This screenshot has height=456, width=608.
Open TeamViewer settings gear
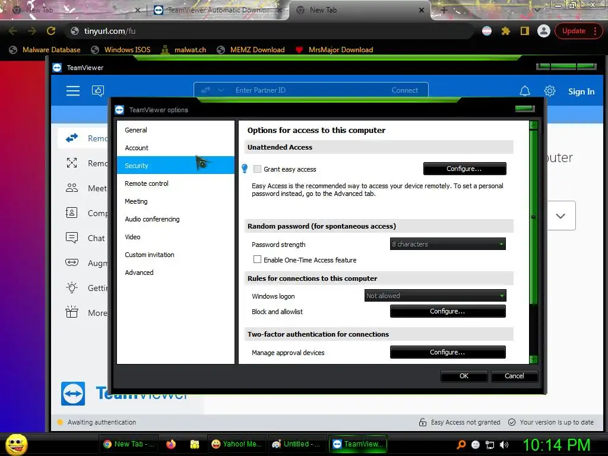click(x=549, y=91)
